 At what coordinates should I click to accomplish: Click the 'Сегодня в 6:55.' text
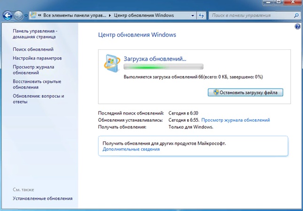[184, 120]
